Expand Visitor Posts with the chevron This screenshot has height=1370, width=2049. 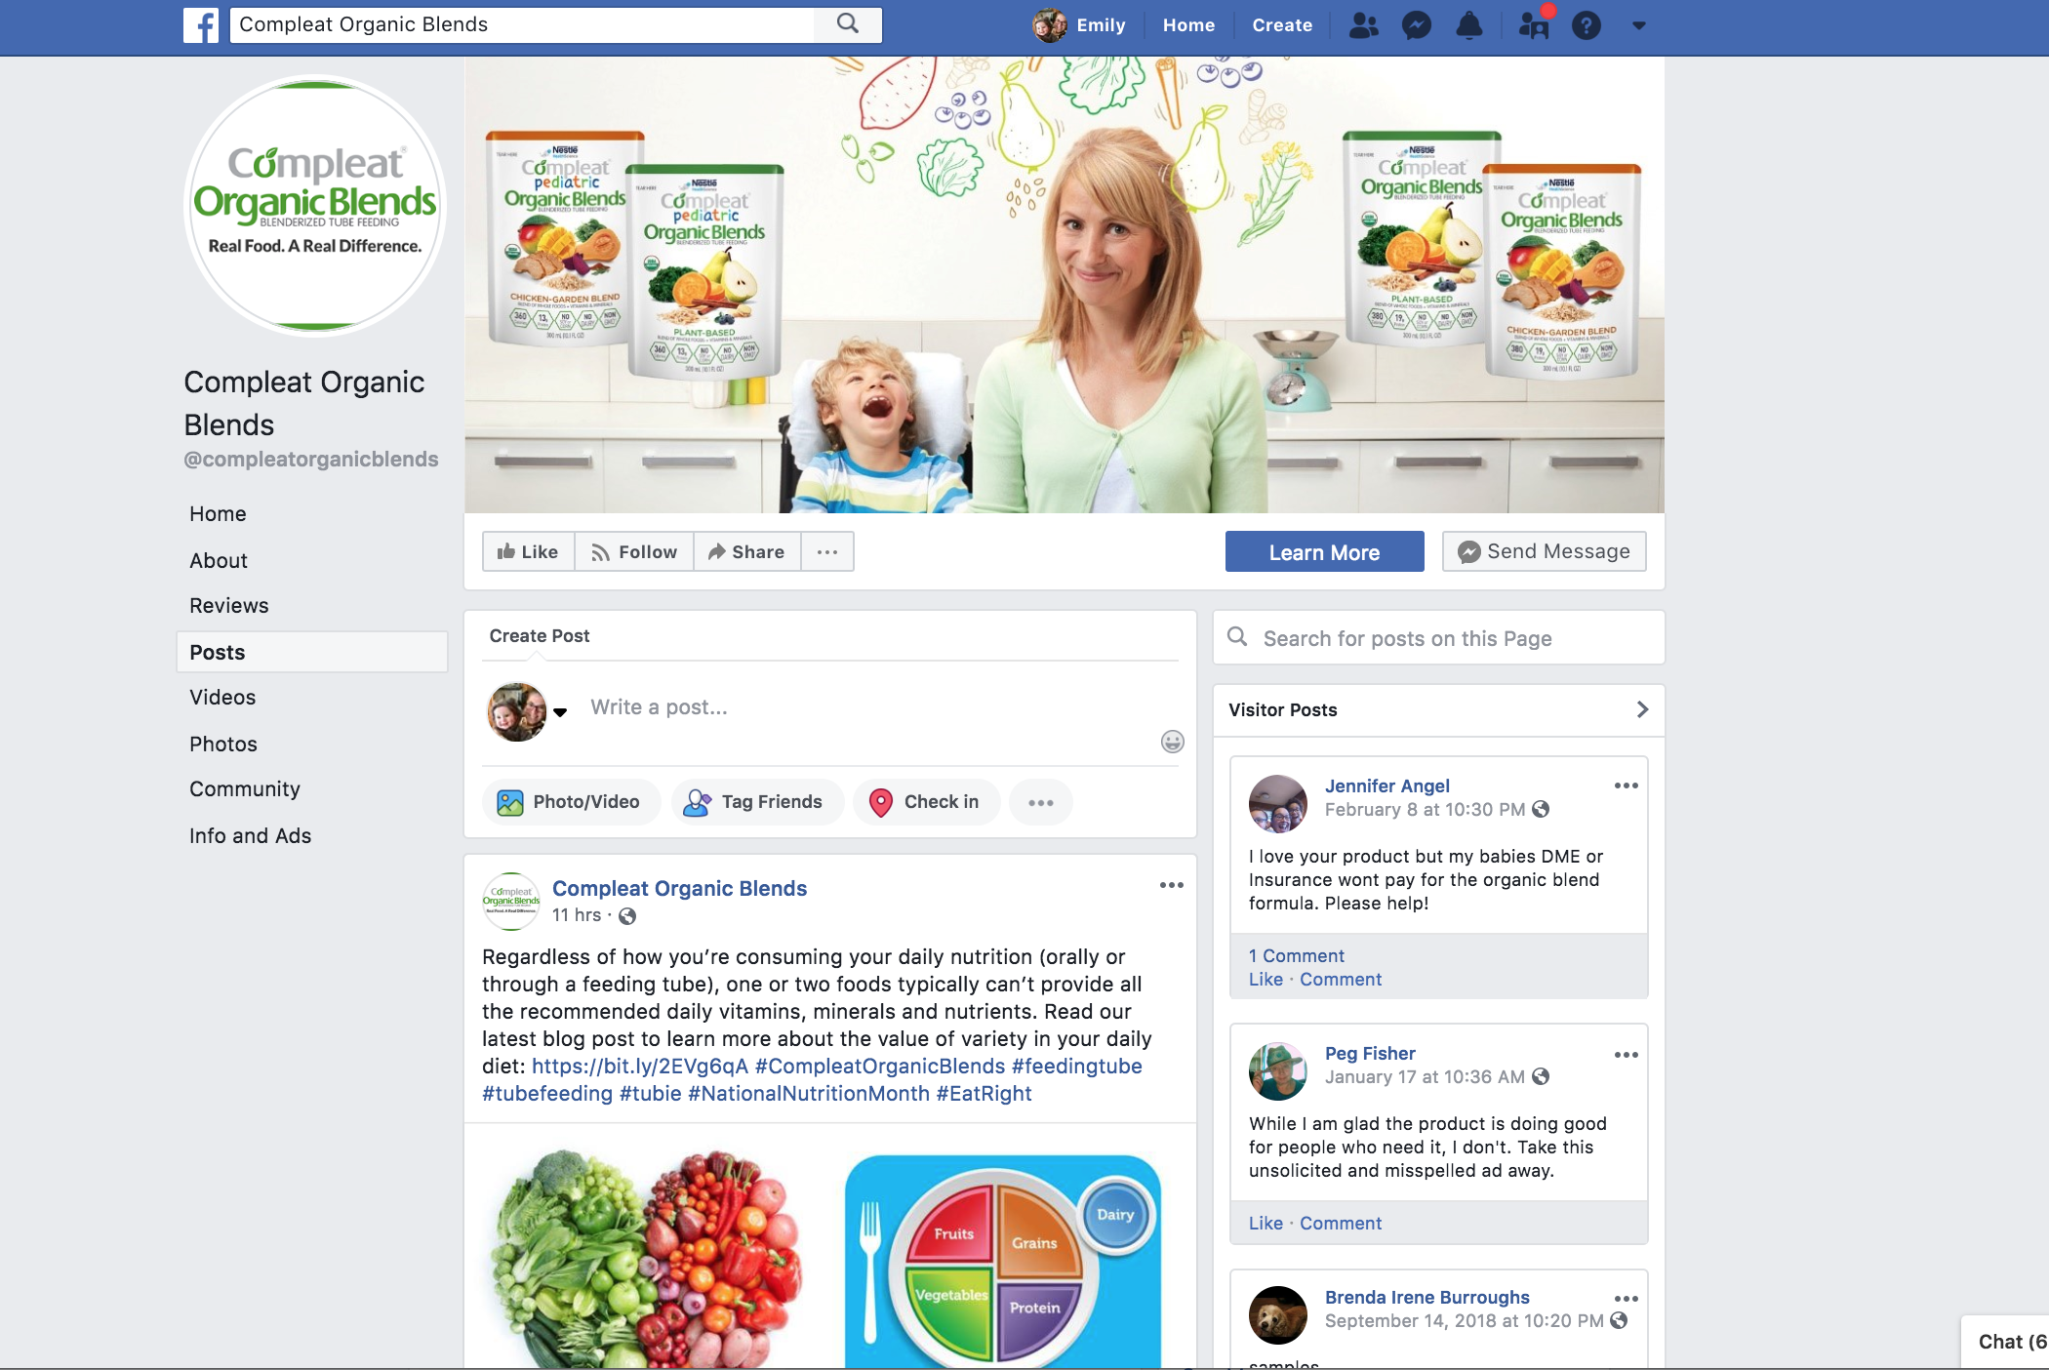tap(1642, 709)
